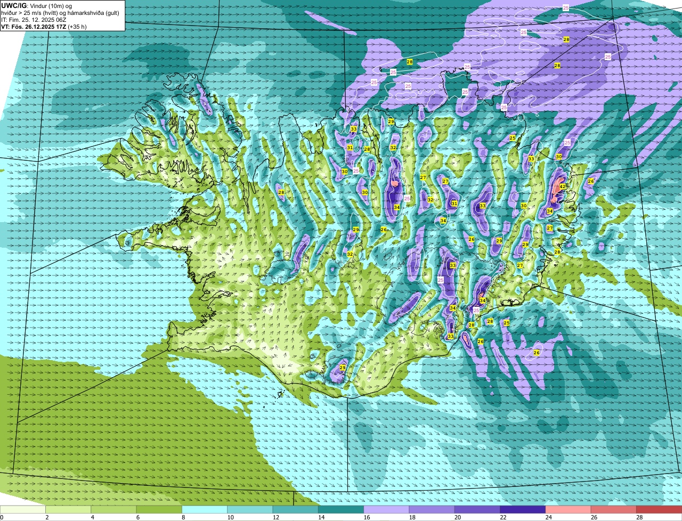
Task: Click the yellow 42 maximum gust label
Action: tap(563, 186)
